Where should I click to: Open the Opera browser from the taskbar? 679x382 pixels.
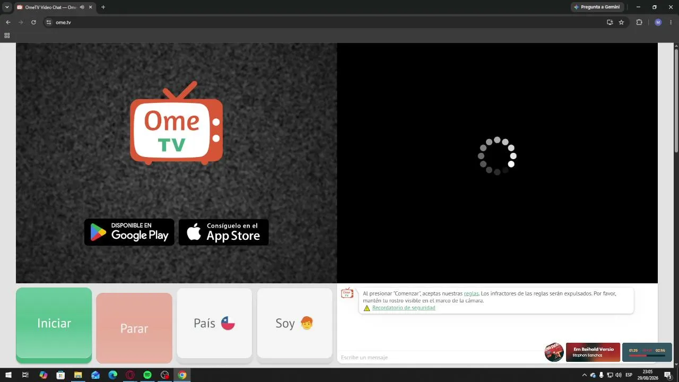(130, 375)
